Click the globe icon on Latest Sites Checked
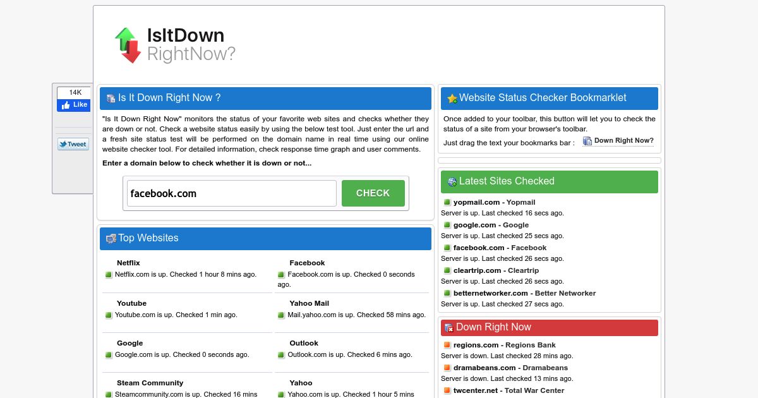Viewport: 758px width, 398px height. 450,181
